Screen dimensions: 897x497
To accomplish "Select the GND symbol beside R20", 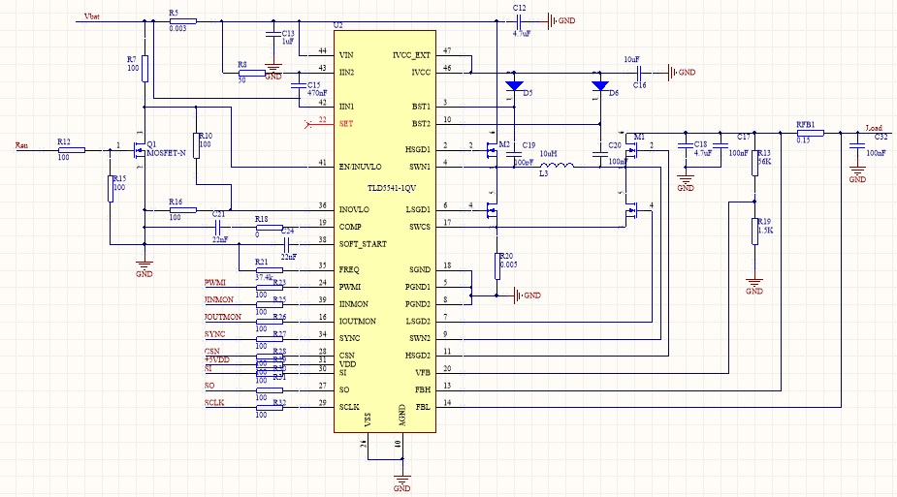I will [x=528, y=295].
